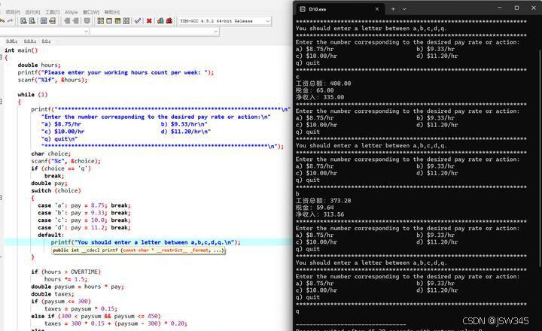Open the 帮助[H] menu
This screenshot has width=542, height=331.
[x=111, y=12]
